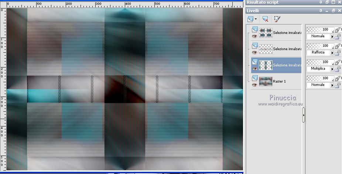The height and width of the screenshot is (174, 342).
Task: Click the opacity slider of Raster 1 layer
Action: coord(321,78)
